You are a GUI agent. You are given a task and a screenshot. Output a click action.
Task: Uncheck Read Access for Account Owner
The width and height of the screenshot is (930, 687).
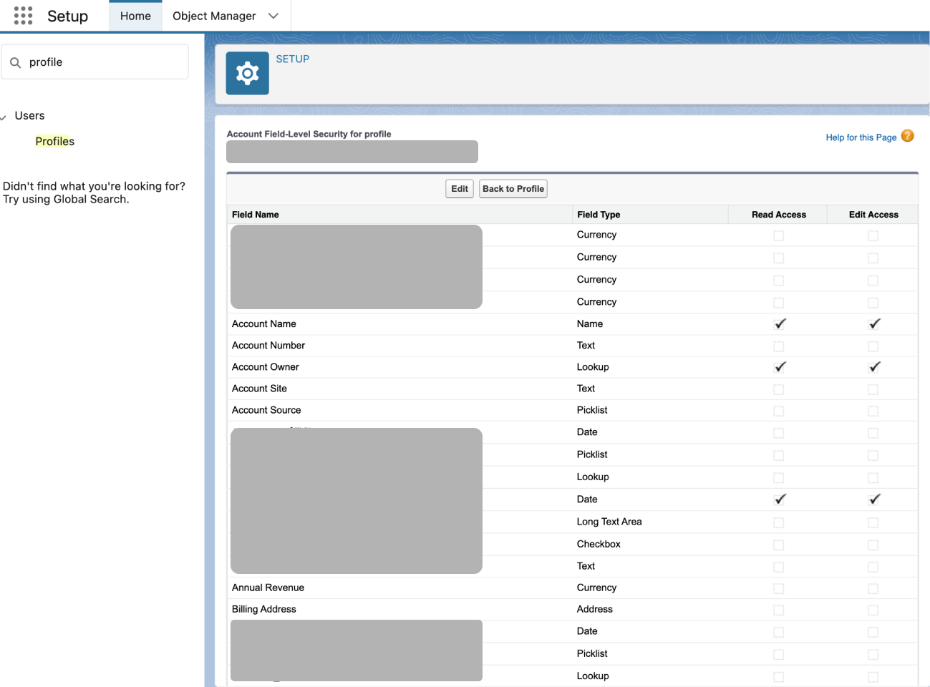pos(779,366)
